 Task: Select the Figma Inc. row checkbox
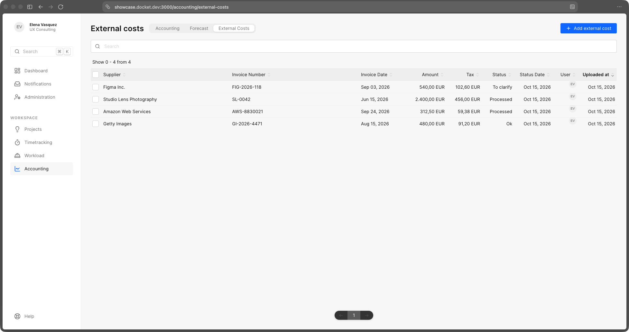pyautogui.click(x=96, y=87)
